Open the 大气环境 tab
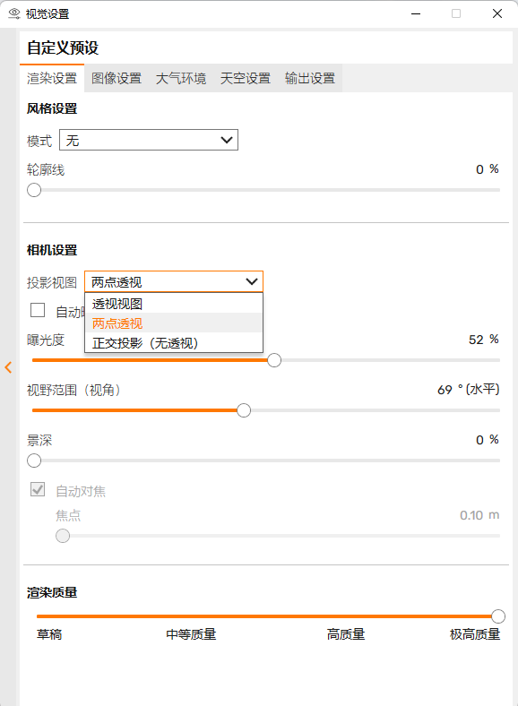The image size is (518, 706). [x=181, y=78]
